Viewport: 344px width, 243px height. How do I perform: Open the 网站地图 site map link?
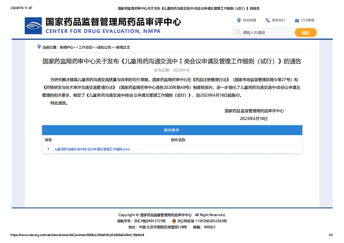click(249, 20)
